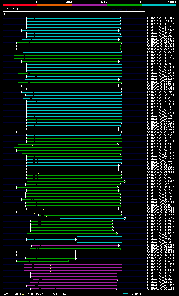
Task: Click UniRef100_A7R8P3 label
Action: click(x=161, y=236)
